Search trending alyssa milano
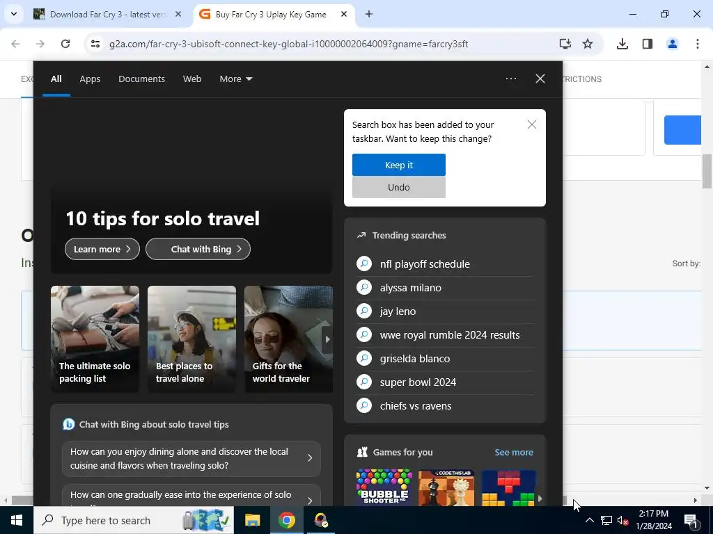 click(x=445, y=287)
